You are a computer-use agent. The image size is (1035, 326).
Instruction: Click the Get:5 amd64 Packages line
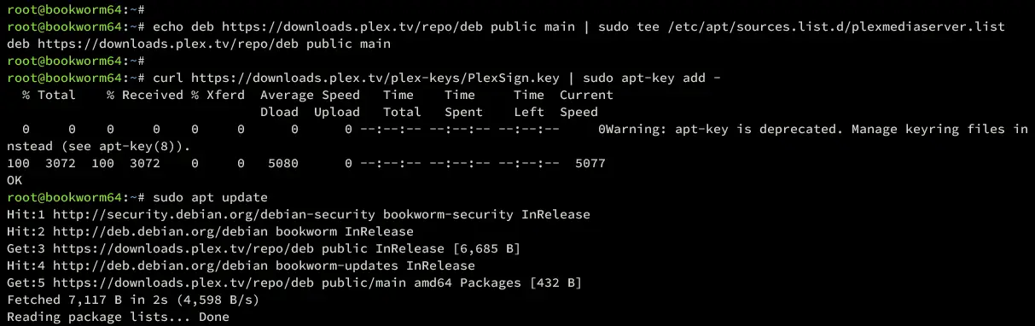[294, 283]
